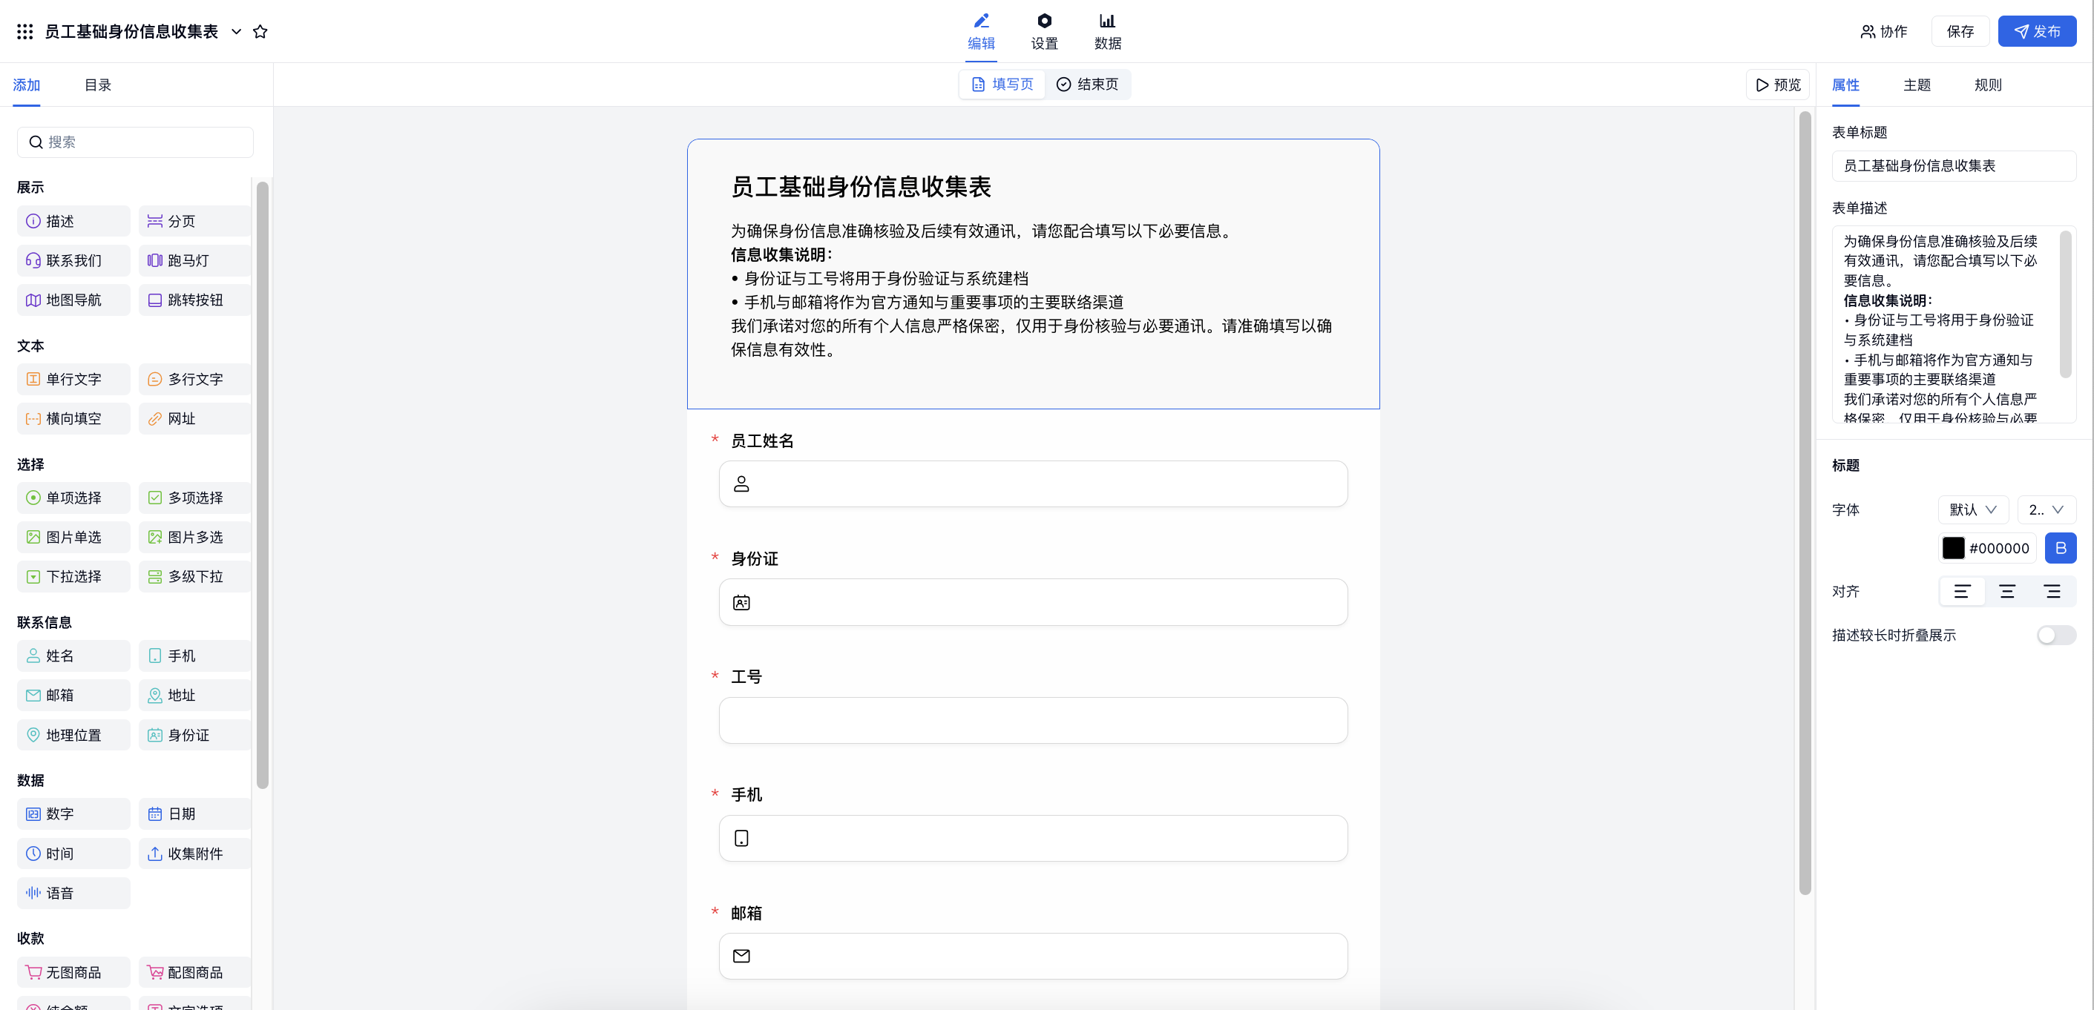Click the 发布 publish button
This screenshot has height=1010, width=2094.
click(x=2037, y=32)
